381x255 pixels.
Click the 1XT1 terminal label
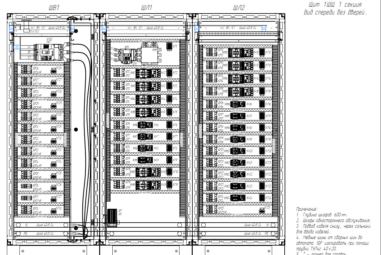coord(175,47)
